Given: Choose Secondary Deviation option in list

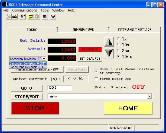Looking at the screenshot, I should click(x=28, y=63).
